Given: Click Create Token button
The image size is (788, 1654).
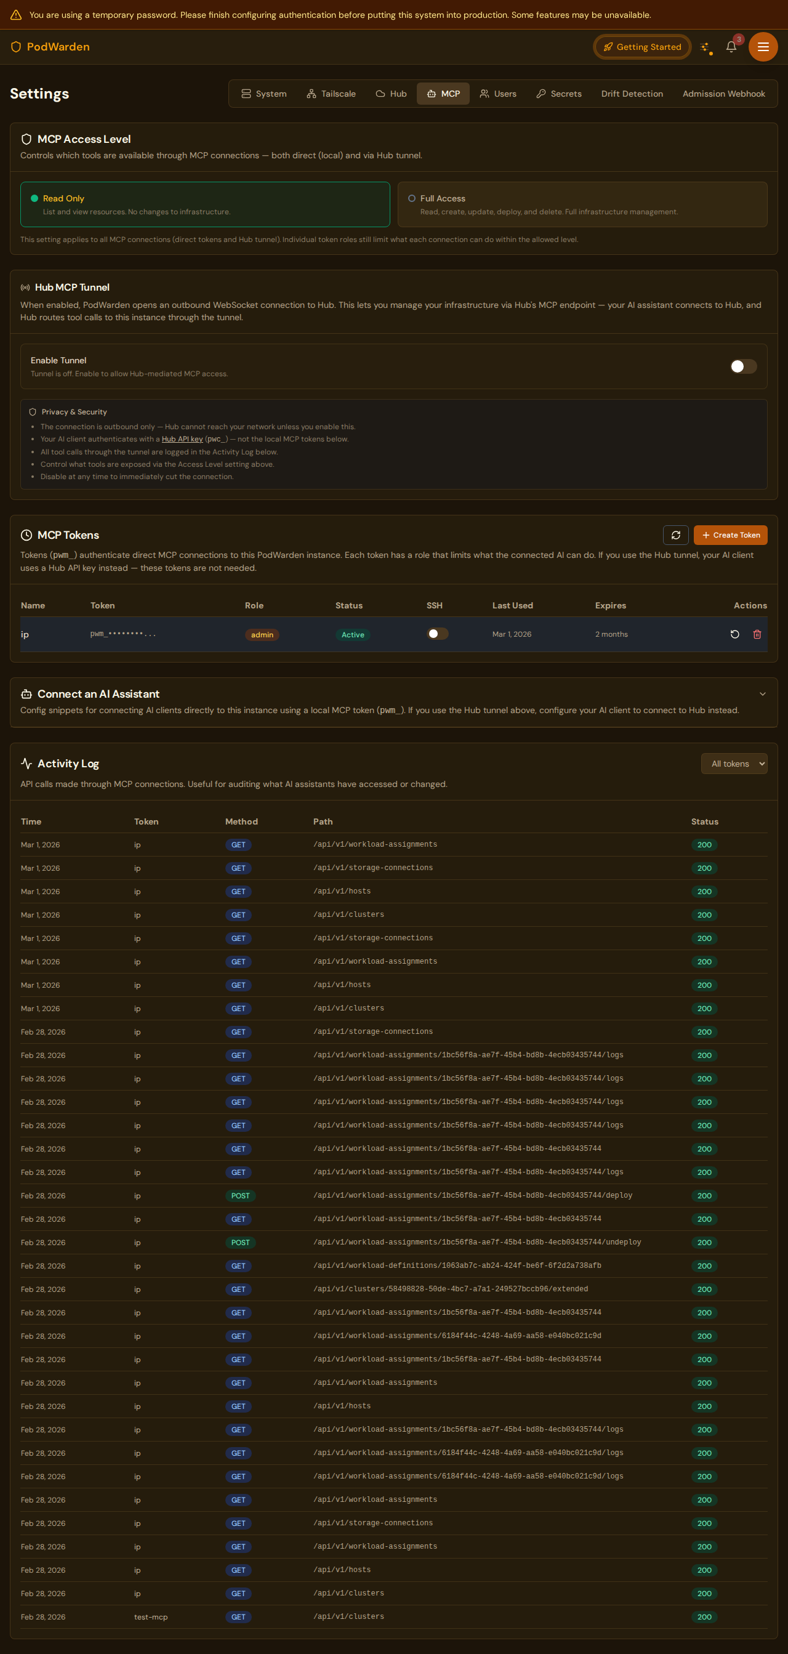Looking at the screenshot, I should coord(730,535).
